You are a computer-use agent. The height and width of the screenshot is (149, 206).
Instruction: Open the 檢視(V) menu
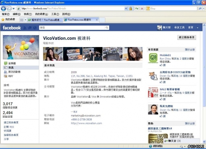click(28, 14)
